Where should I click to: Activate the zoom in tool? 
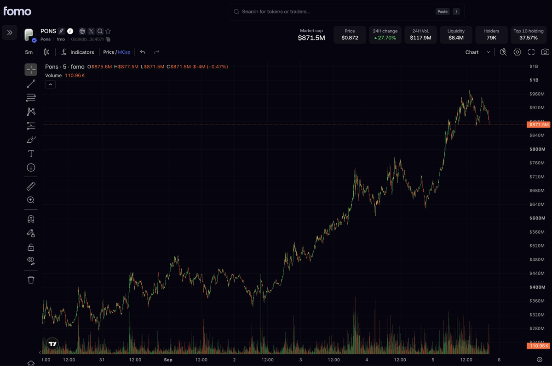coord(31,200)
